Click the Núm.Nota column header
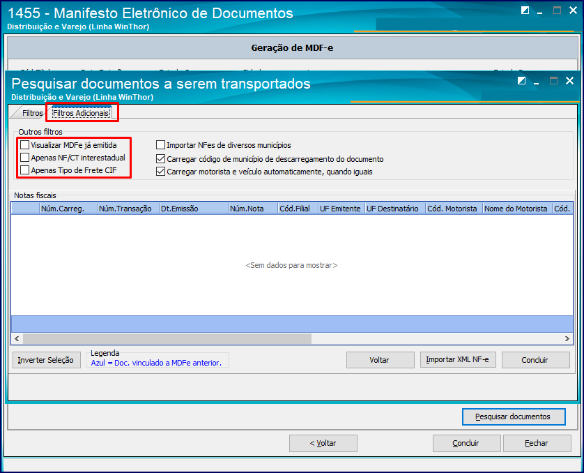584x473 pixels. click(x=253, y=209)
